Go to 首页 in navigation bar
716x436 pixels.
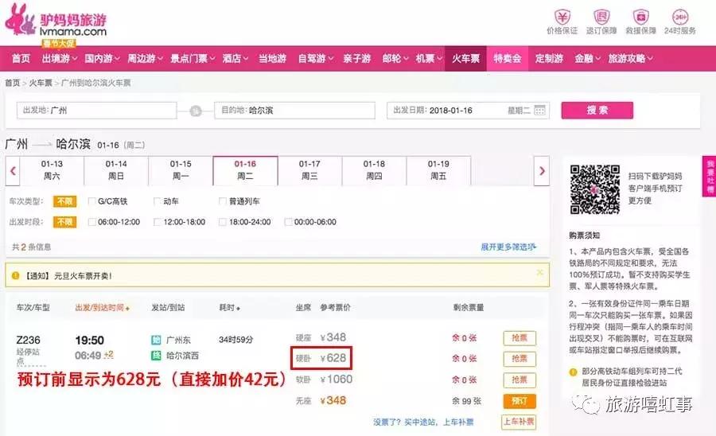click(x=21, y=58)
